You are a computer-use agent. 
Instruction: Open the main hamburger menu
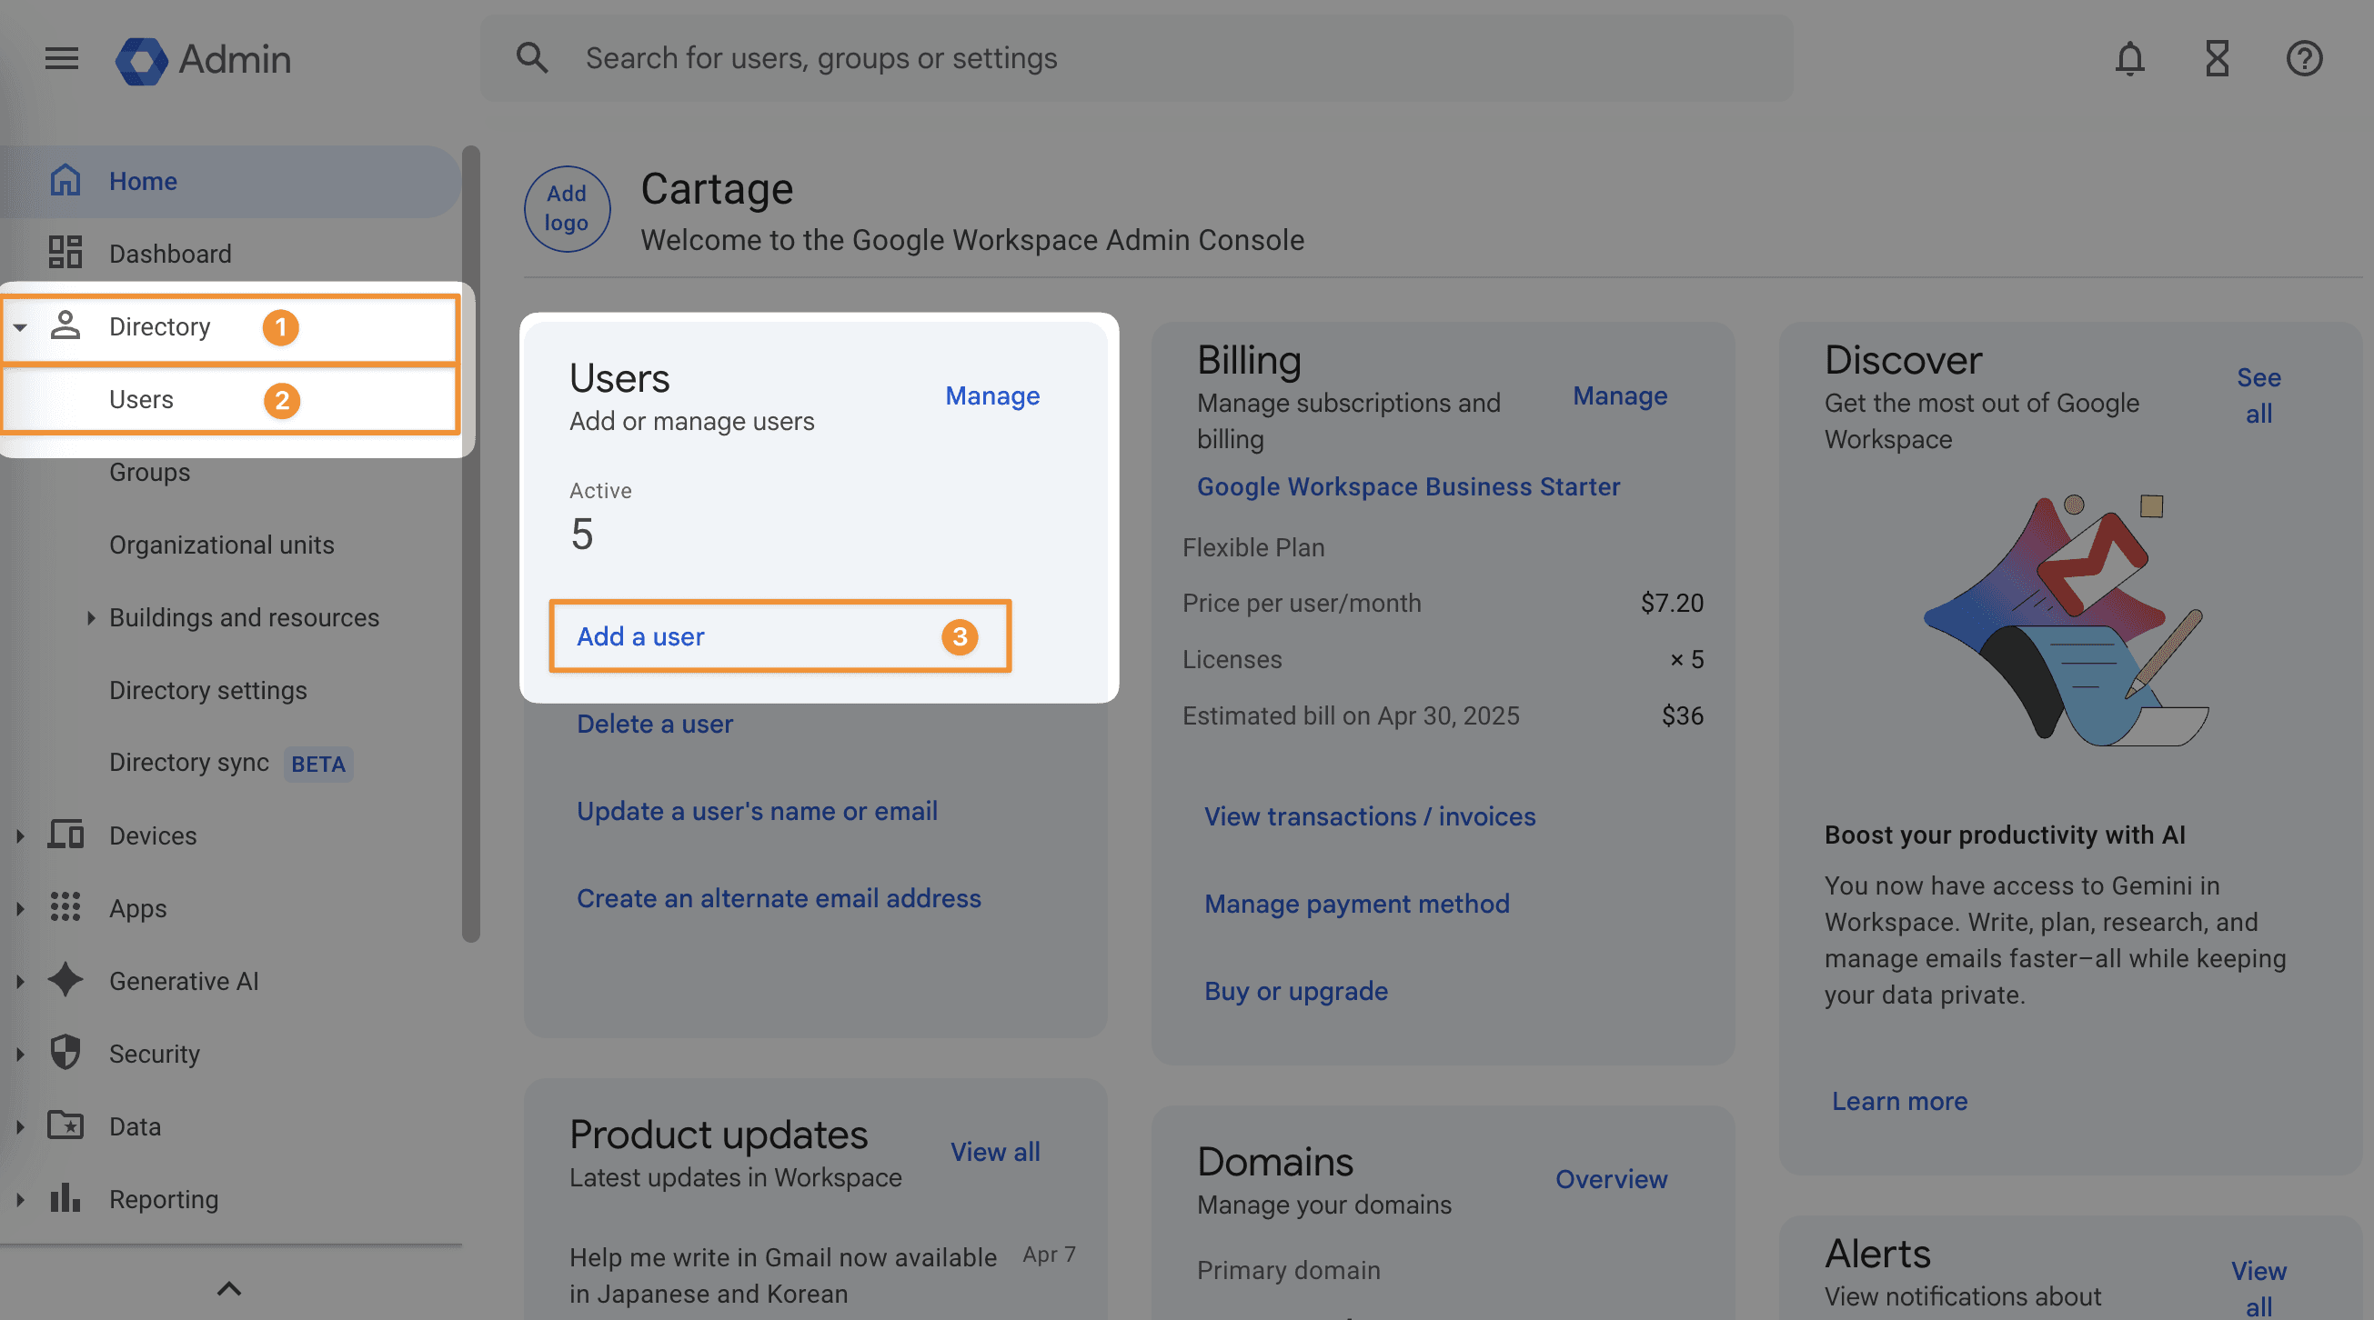coord(62,59)
